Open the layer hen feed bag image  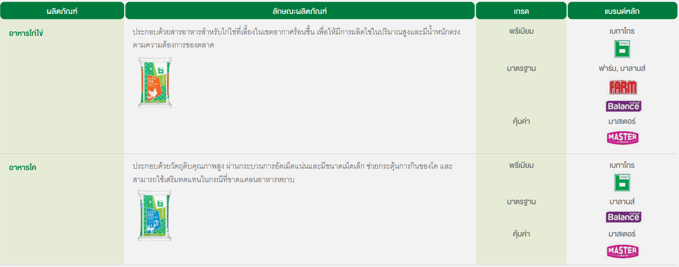coord(155,82)
